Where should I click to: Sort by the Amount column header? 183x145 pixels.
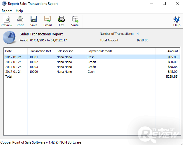pyautogui.click(x=168, y=51)
